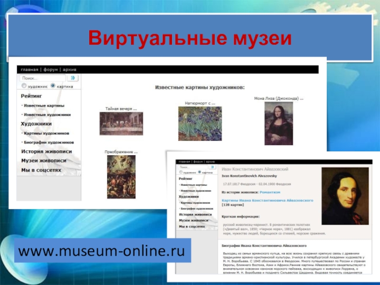Screen dimensions: 380x285
Task: Open 'Мы в соцсетях' in Aivazovsky window sidebar
Action: (192, 227)
